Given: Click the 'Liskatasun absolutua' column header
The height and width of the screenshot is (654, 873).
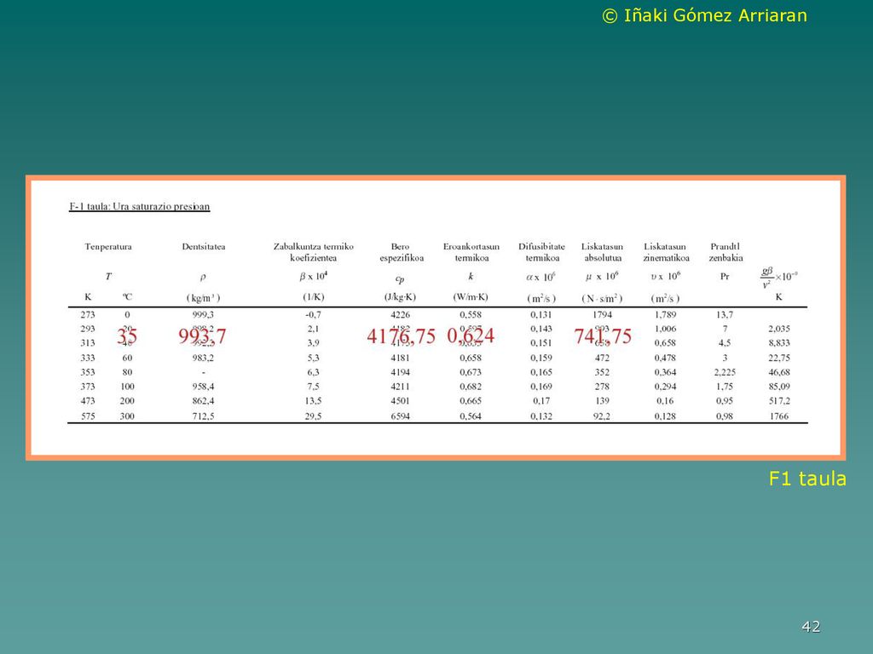Looking at the screenshot, I should click(603, 252).
